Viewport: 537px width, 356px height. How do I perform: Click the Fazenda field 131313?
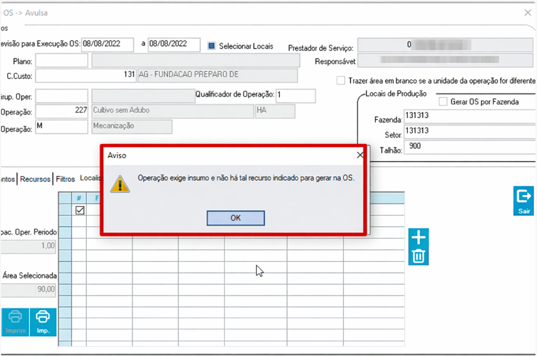pyautogui.click(x=470, y=116)
